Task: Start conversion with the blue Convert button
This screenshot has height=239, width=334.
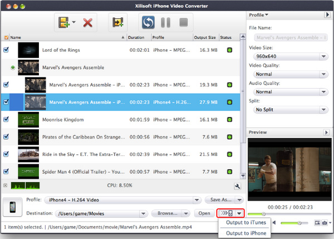Action: pos(148,22)
